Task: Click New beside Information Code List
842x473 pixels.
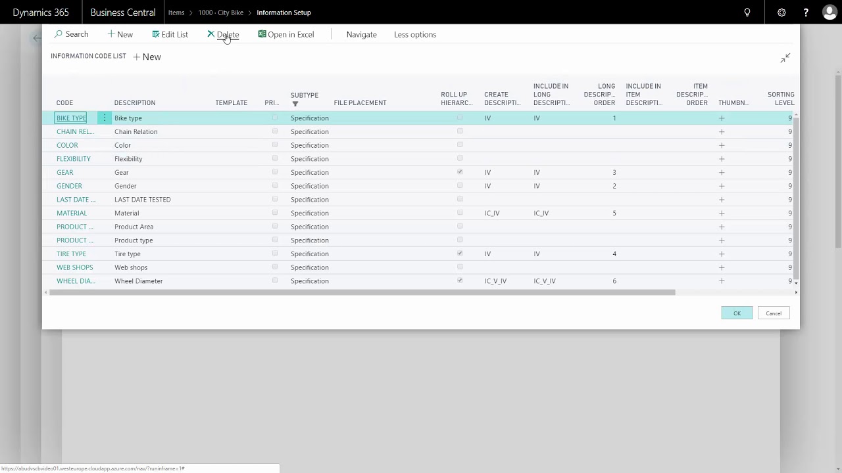Action: pos(147,57)
